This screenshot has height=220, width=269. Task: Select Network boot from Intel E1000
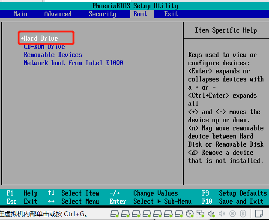[x=73, y=63]
